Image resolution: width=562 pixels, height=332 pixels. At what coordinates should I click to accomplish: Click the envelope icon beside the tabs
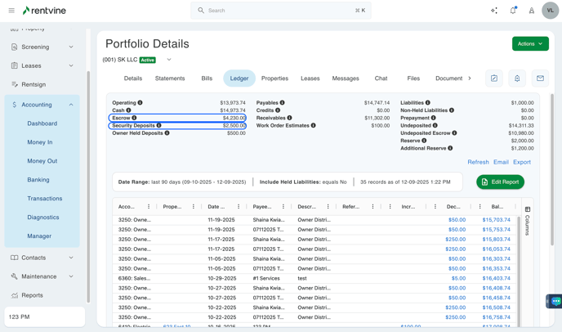point(540,79)
